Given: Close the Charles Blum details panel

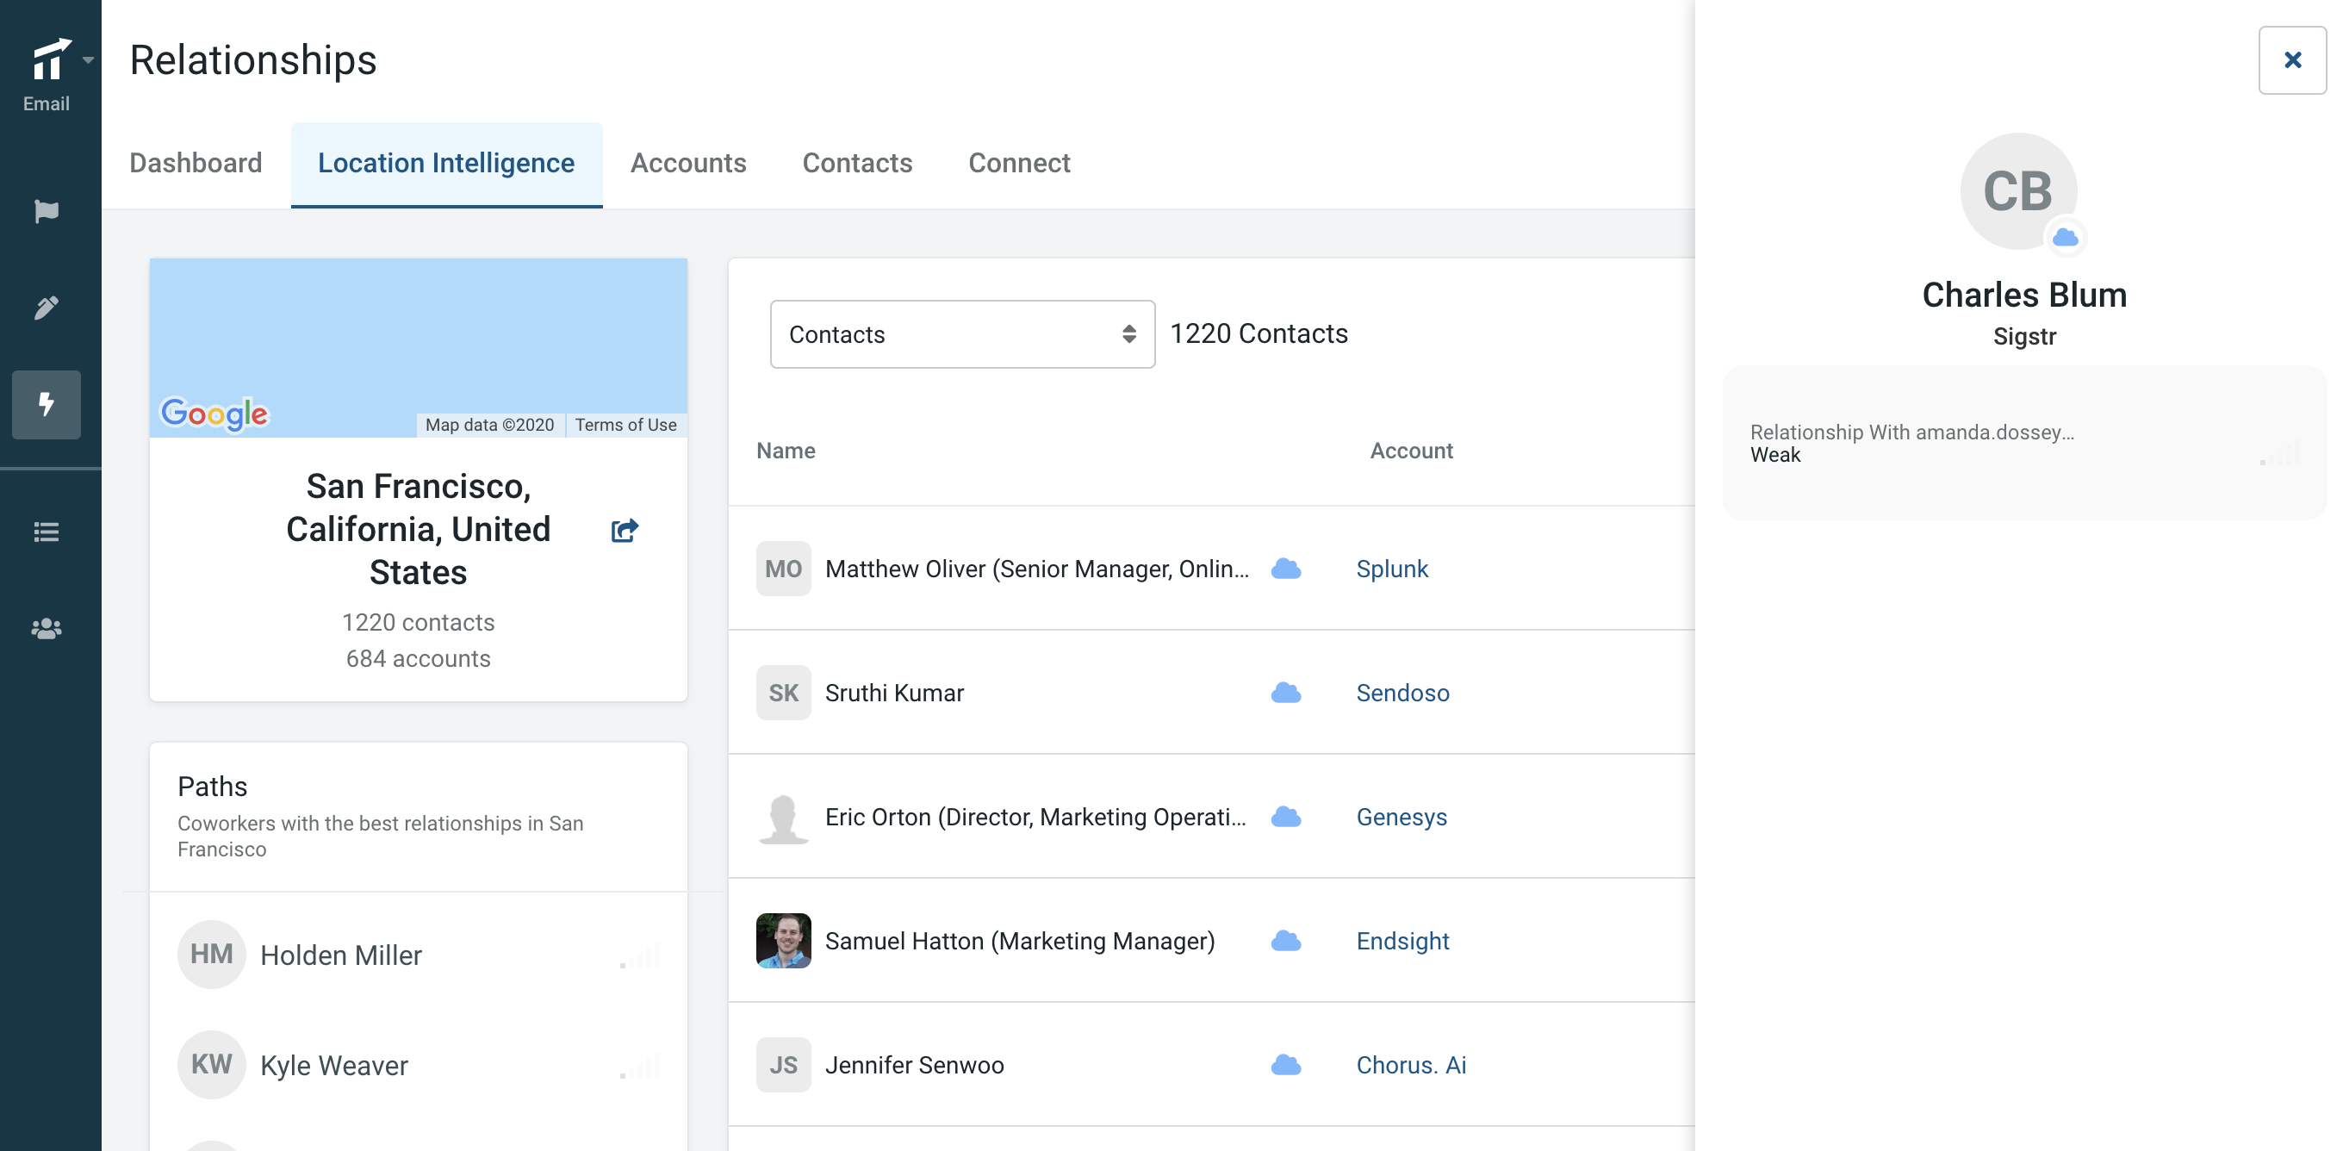Looking at the screenshot, I should click(x=2292, y=60).
